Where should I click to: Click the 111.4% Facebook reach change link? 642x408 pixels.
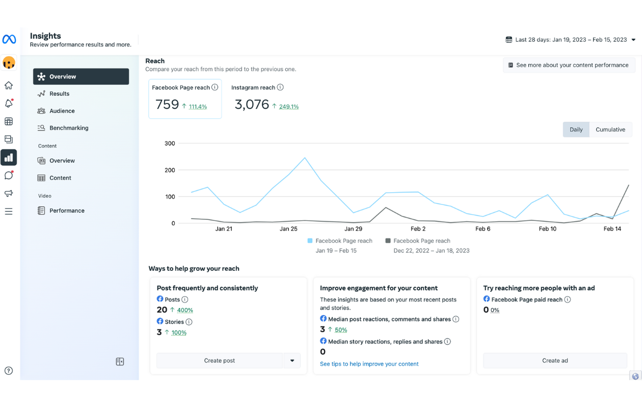[x=198, y=107]
